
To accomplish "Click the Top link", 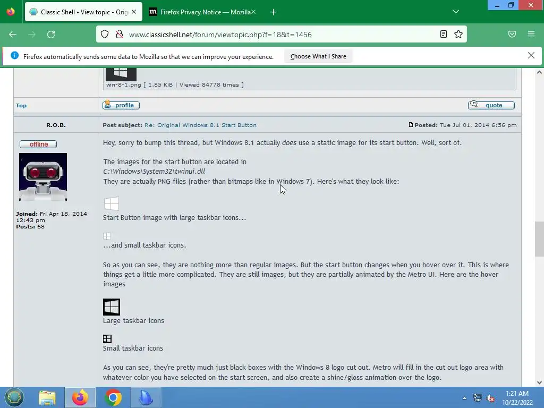I will click(x=21, y=106).
